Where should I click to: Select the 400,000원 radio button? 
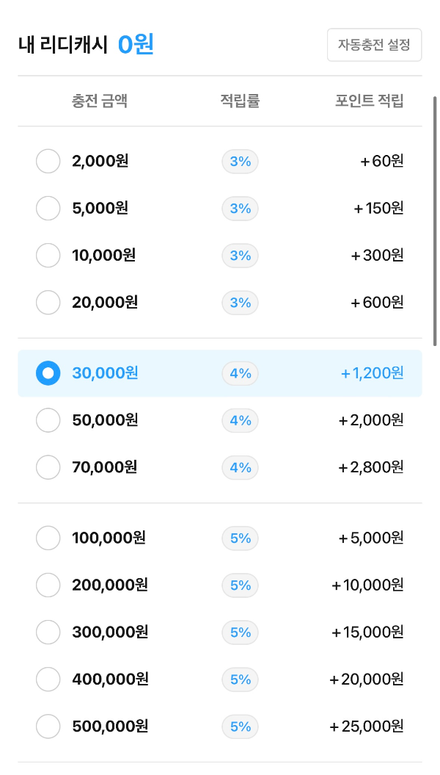(48, 679)
